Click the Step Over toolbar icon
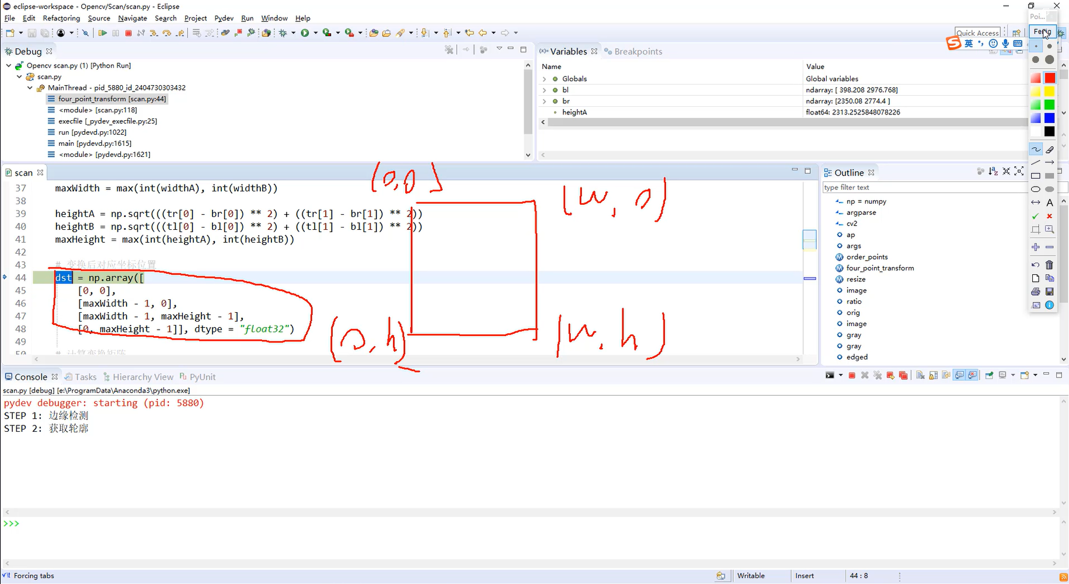1069x584 pixels. [167, 33]
